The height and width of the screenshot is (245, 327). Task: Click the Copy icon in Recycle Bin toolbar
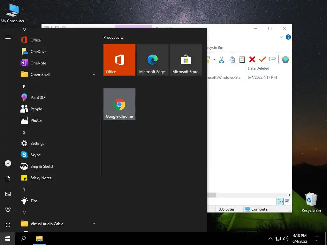pos(232,59)
